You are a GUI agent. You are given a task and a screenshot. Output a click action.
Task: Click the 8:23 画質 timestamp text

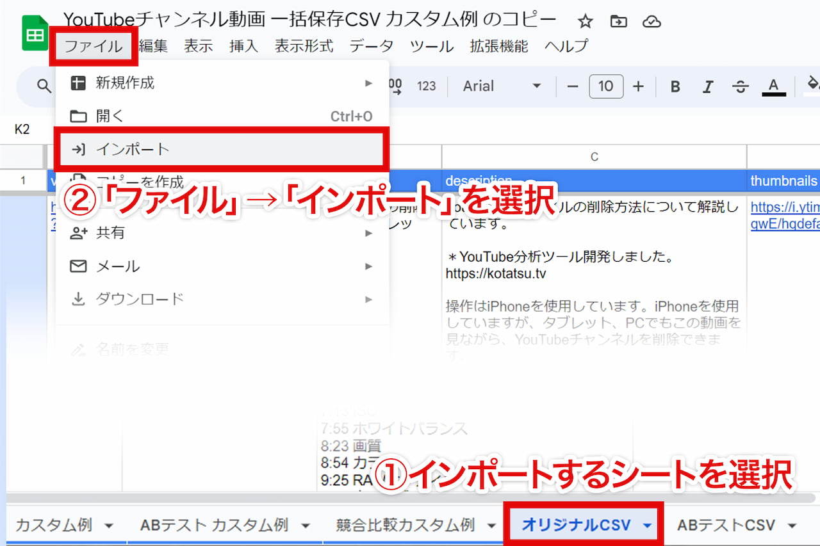click(x=351, y=446)
